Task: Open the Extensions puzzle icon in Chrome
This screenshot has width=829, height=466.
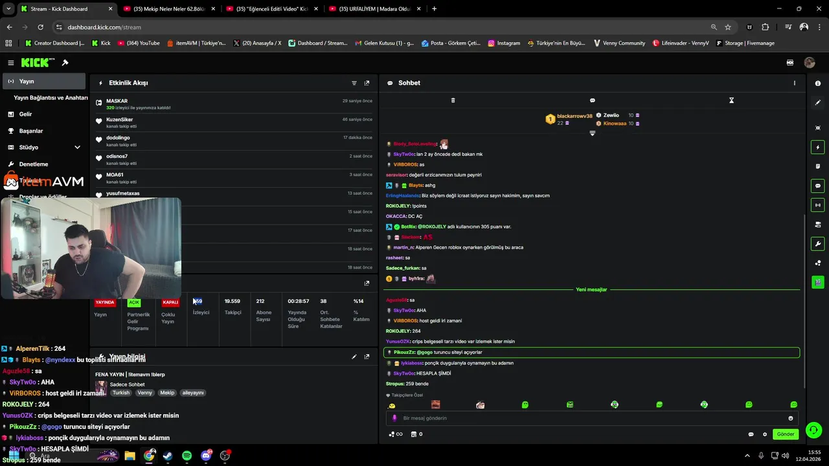Action: click(765, 27)
